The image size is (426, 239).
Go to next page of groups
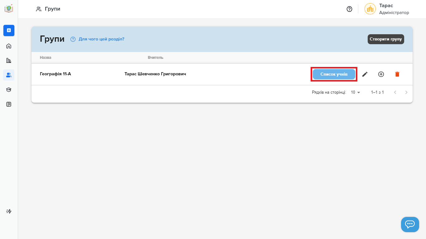pyautogui.click(x=406, y=92)
